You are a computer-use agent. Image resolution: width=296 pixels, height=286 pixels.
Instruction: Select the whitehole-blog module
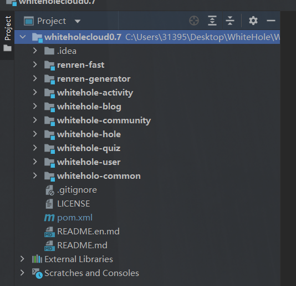click(89, 107)
